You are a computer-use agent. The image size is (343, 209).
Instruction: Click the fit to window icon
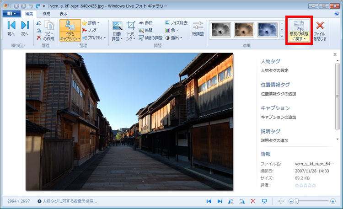pyautogui.click(x=281, y=201)
